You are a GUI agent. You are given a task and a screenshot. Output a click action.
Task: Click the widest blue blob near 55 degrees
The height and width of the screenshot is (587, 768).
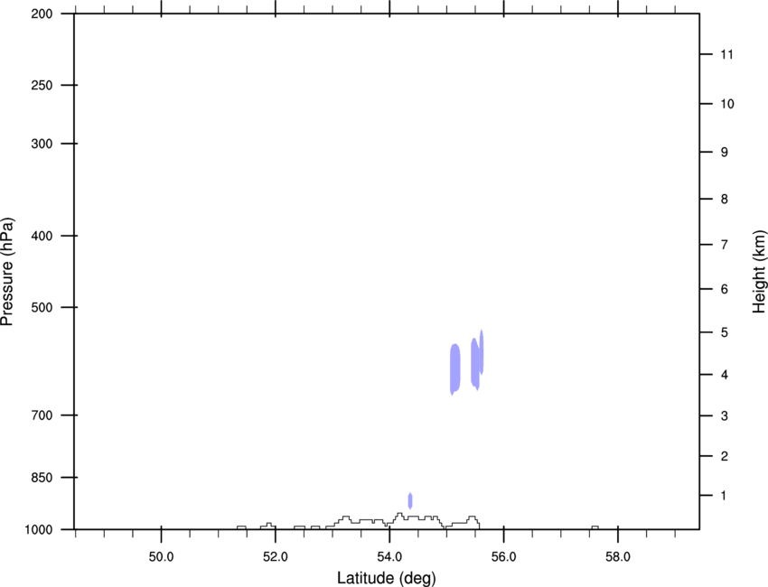[x=455, y=369]
